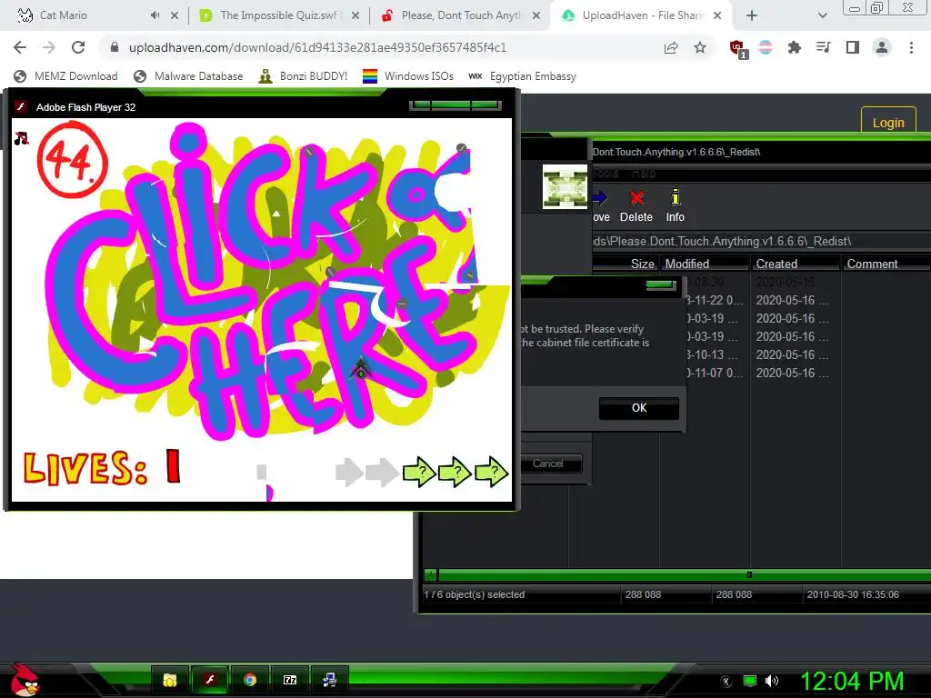Click the first greyed-out skip arrow
The image size is (931, 698).
(x=349, y=473)
